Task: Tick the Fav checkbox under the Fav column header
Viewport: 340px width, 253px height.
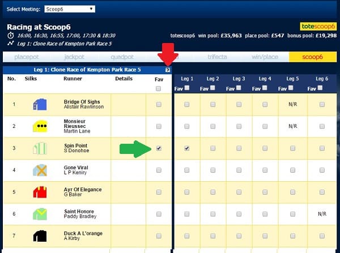Action: point(158,89)
